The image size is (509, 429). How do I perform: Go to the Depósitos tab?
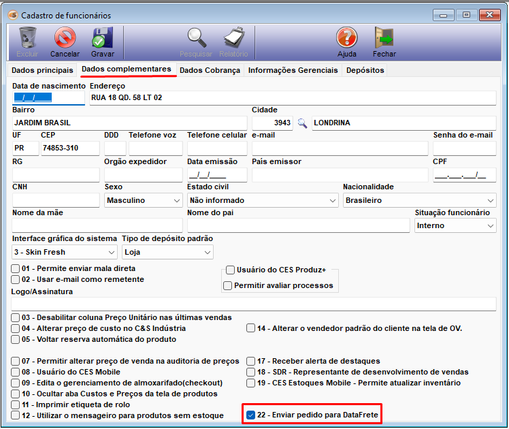coord(365,70)
